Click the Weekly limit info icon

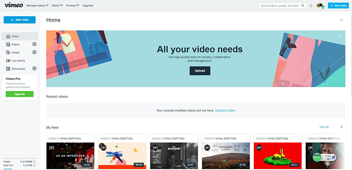[35, 162]
